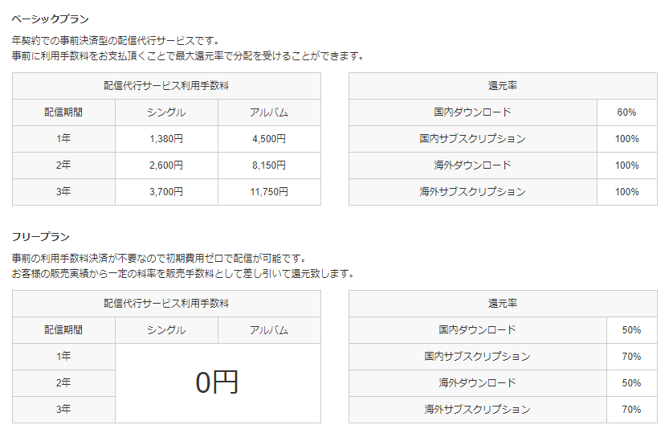Select the 2,600円 price cell

click(166, 165)
